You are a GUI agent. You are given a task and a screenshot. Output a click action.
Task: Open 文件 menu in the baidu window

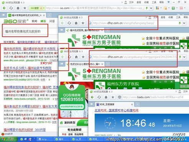pyautogui.click(x=185, y=92)
